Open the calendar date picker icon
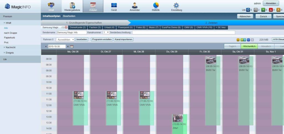284x134 pixels. pos(72,47)
